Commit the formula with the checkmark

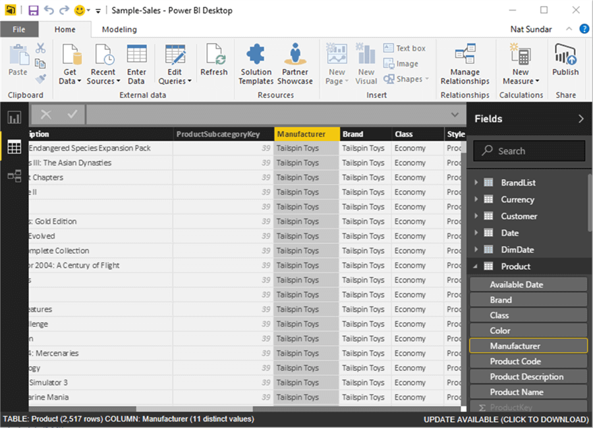[72, 114]
